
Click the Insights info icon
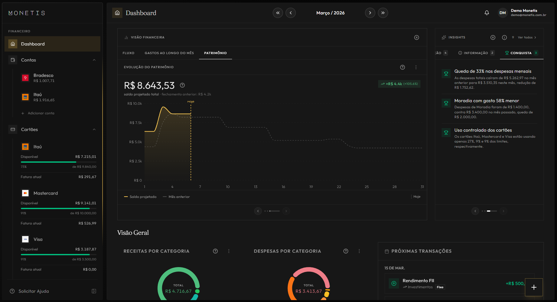click(504, 37)
